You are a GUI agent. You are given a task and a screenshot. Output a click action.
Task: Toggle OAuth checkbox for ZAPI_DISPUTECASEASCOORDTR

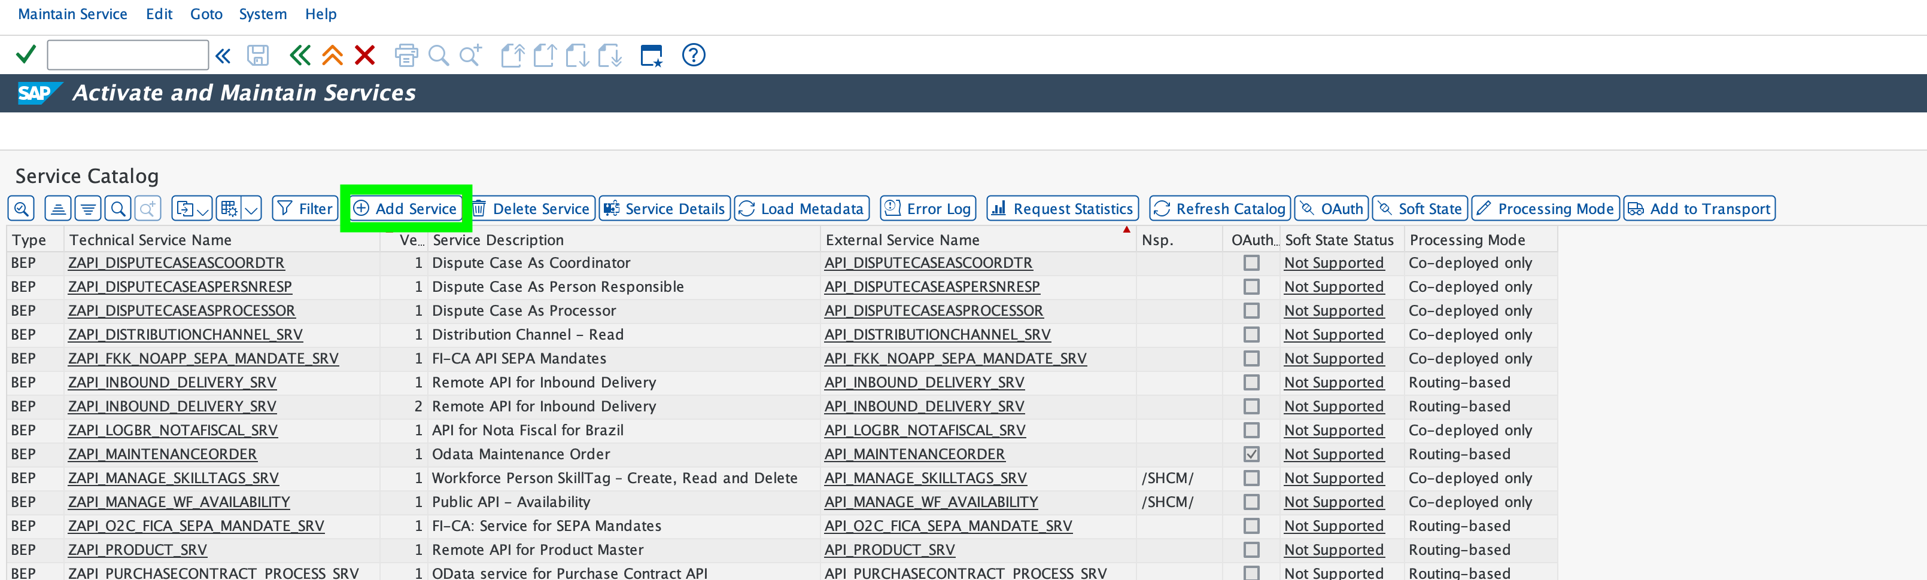pos(1251,263)
